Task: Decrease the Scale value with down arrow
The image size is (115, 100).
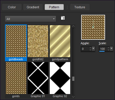Action: point(108,50)
